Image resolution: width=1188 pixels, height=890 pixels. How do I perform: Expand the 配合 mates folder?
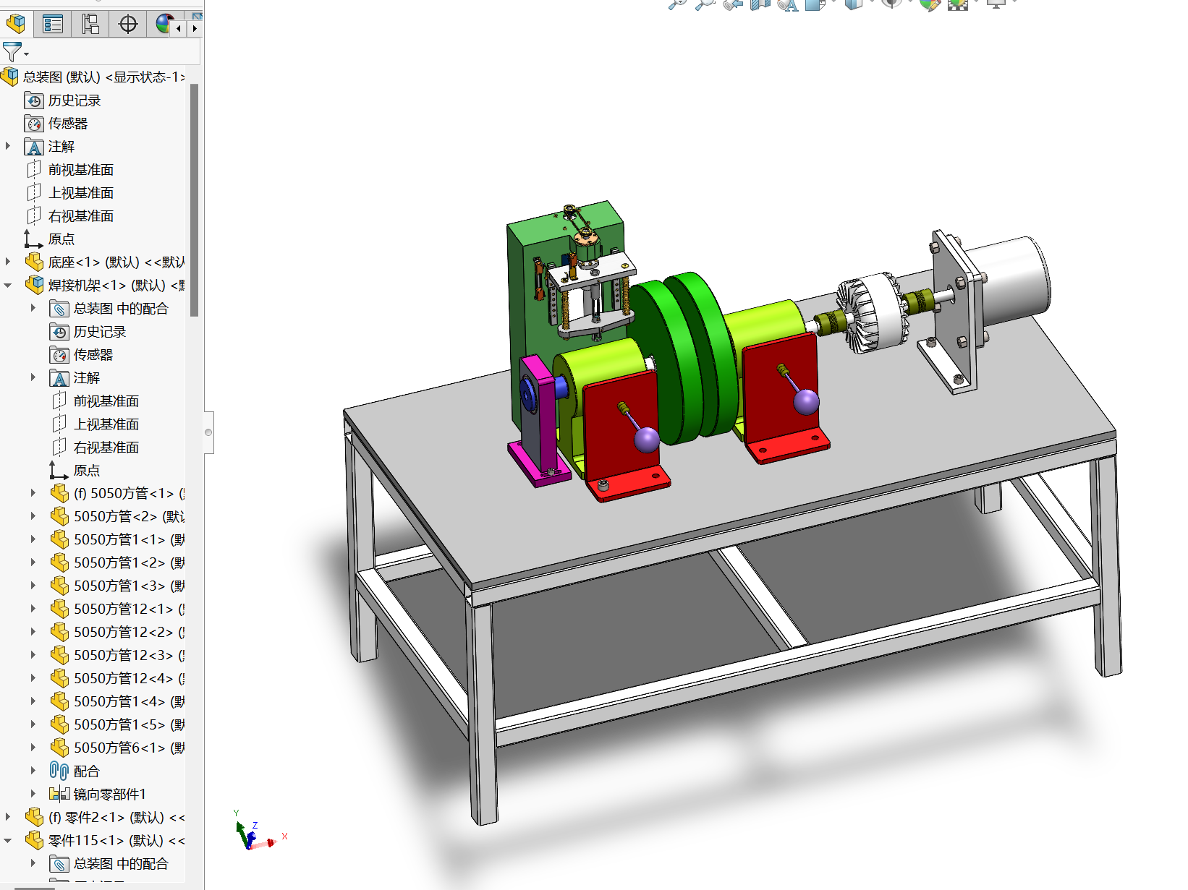pyautogui.click(x=33, y=771)
